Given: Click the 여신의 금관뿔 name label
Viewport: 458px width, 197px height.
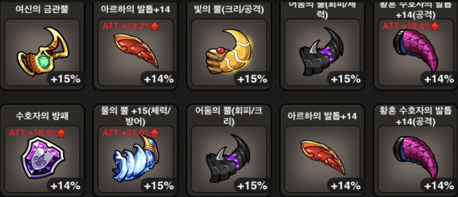Looking at the screenshot, I should pyautogui.click(x=43, y=9).
